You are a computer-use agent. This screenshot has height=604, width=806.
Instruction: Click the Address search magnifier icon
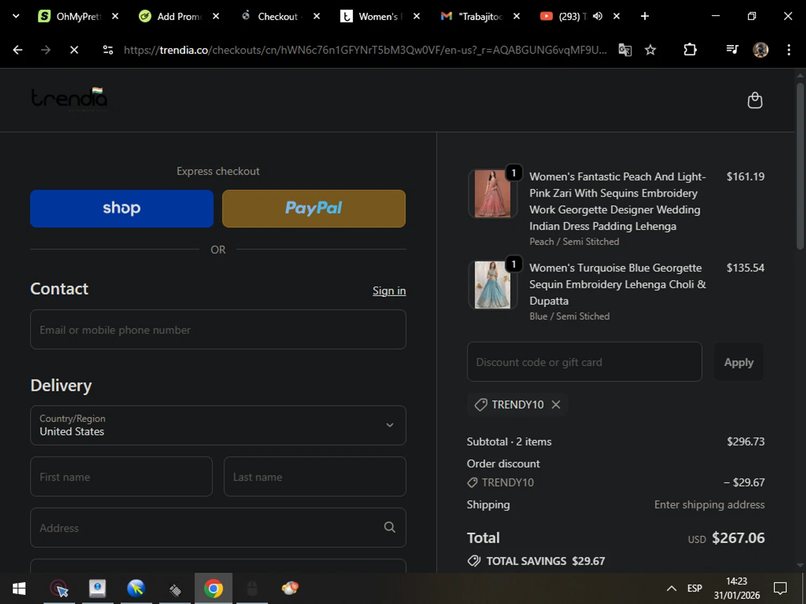pyautogui.click(x=390, y=528)
